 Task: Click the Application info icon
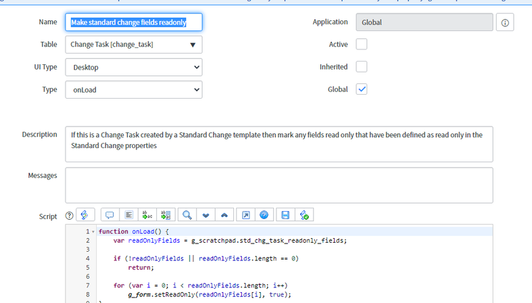click(505, 22)
